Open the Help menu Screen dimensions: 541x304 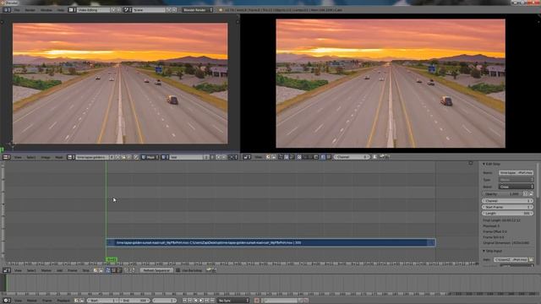(x=61, y=10)
